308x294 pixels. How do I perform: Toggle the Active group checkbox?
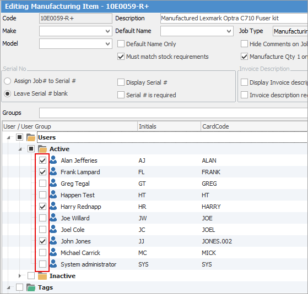pyautogui.click(x=31, y=149)
